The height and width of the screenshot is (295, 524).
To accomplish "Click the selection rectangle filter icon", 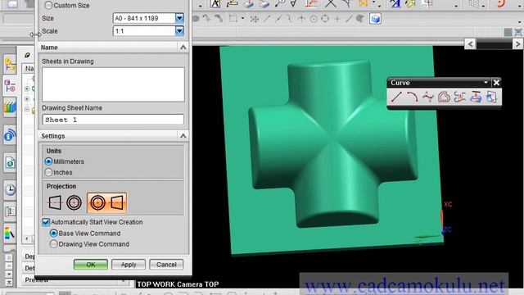I will pos(233,19).
